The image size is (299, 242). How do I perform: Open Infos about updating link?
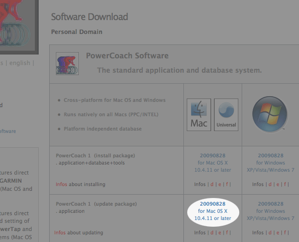(x=60, y=232)
